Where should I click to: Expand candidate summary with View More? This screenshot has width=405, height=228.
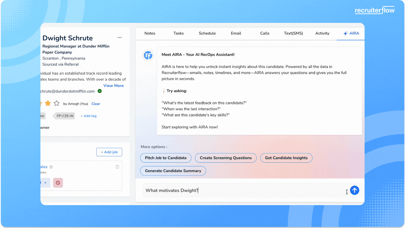[x=113, y=85]
